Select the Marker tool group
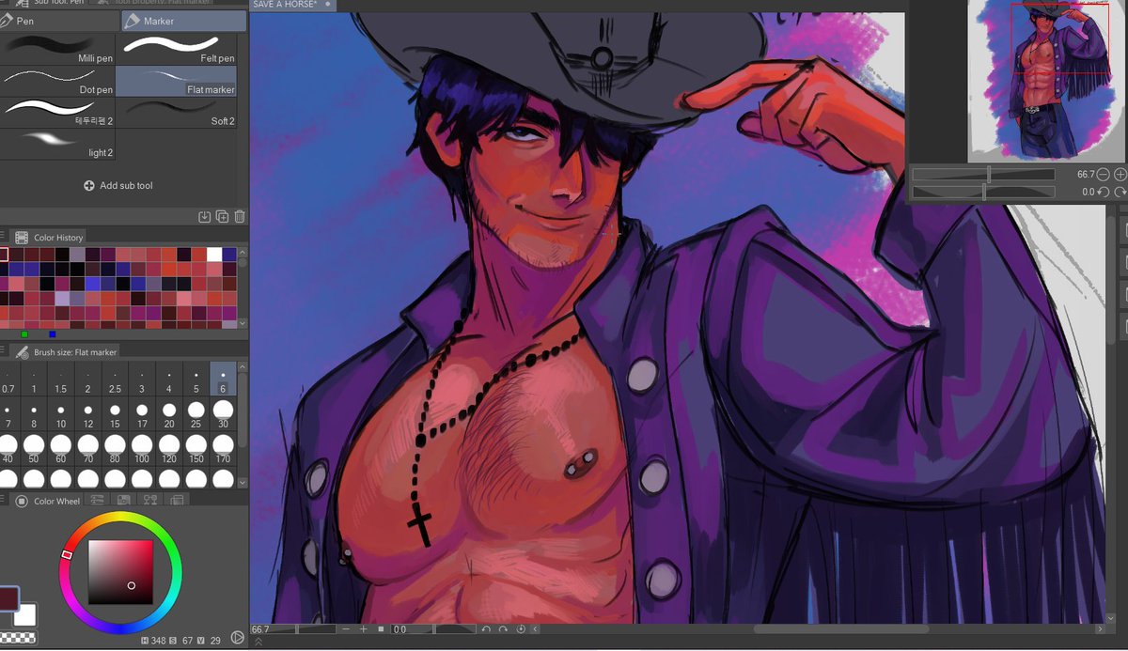This screenshot has width=1128, height=651. [182, 21]
